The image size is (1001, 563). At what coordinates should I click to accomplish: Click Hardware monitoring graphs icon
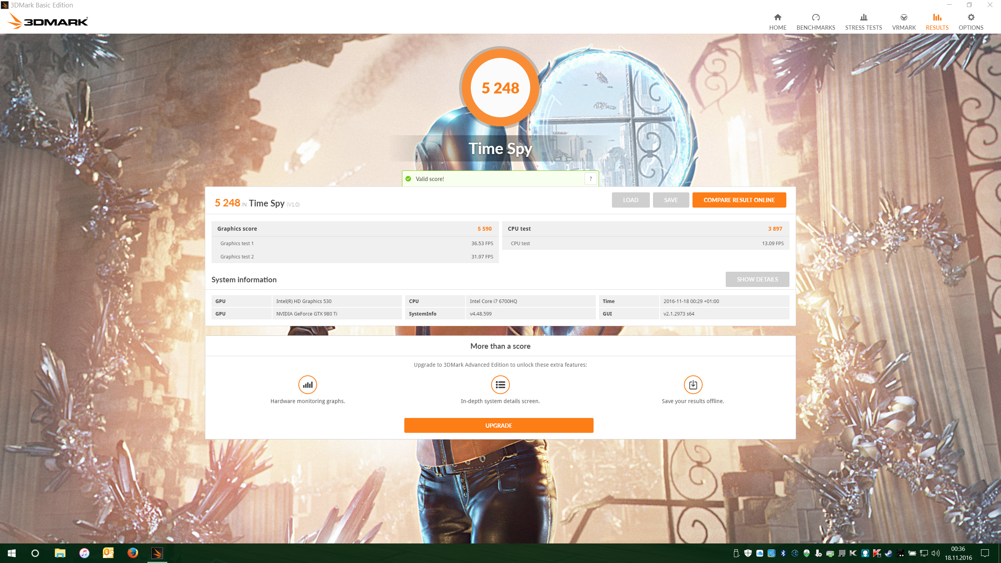point(307,385)
